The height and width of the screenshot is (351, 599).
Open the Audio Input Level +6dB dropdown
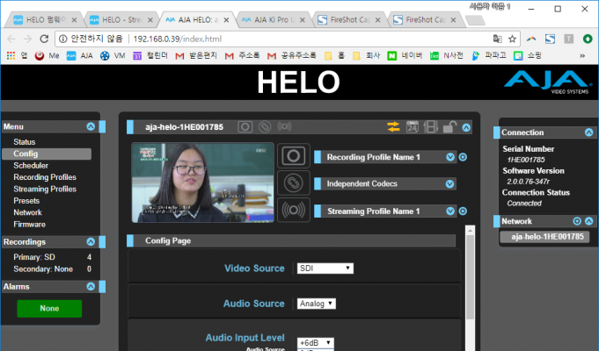[316, 342]
